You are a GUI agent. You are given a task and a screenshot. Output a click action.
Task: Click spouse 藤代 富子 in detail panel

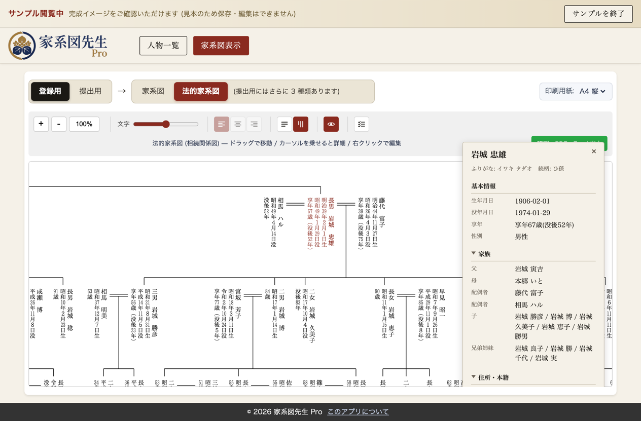tap(529, 293)
